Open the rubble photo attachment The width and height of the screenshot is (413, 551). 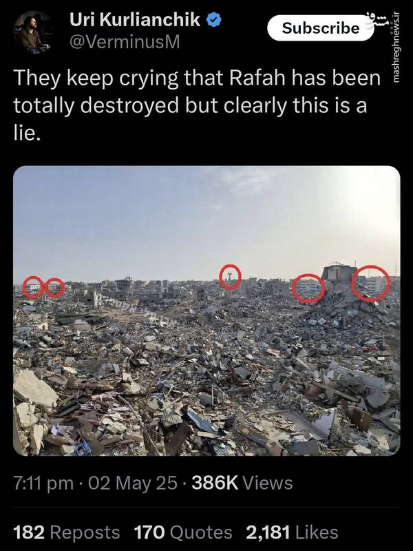pos(206,311)
